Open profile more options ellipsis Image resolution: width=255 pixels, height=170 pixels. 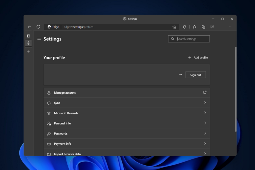(180, 74)
